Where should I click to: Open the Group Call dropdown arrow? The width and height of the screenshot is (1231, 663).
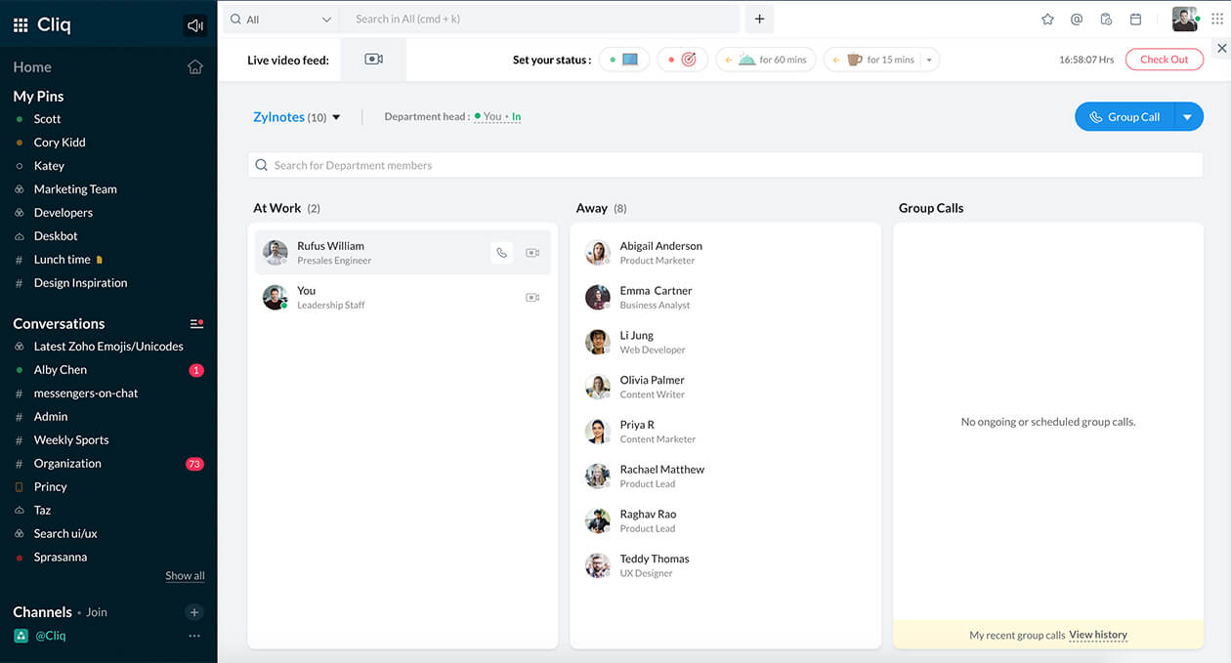(x=1188, y=117)
